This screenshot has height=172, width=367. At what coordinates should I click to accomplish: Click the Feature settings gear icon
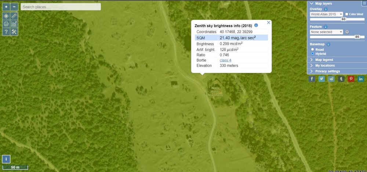(347, 32)
